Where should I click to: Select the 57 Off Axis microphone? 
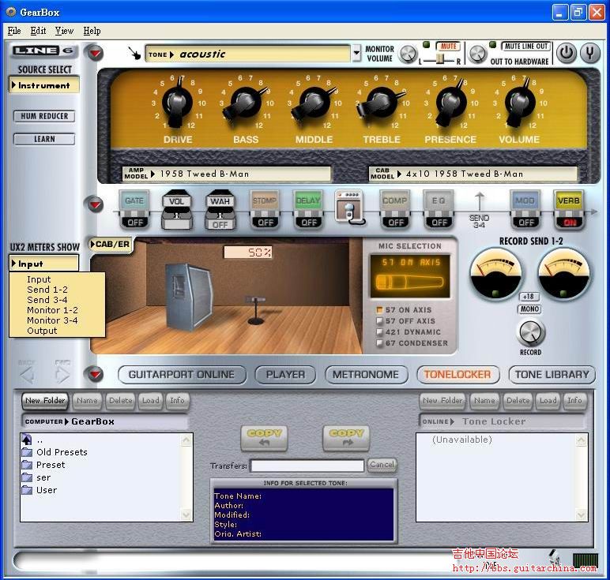[x=380, y=321]
